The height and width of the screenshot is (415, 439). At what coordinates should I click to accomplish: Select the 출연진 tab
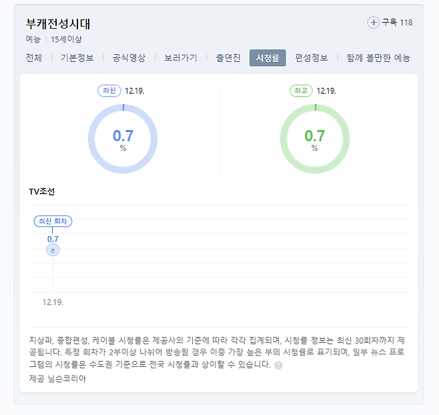228,58
